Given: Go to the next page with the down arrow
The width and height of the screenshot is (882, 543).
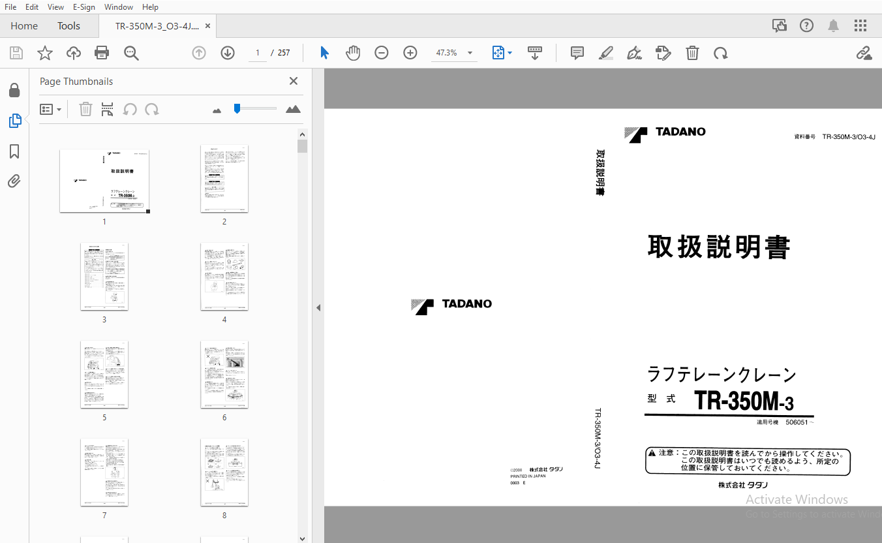Looking at the screenshot, I should 228,53.
